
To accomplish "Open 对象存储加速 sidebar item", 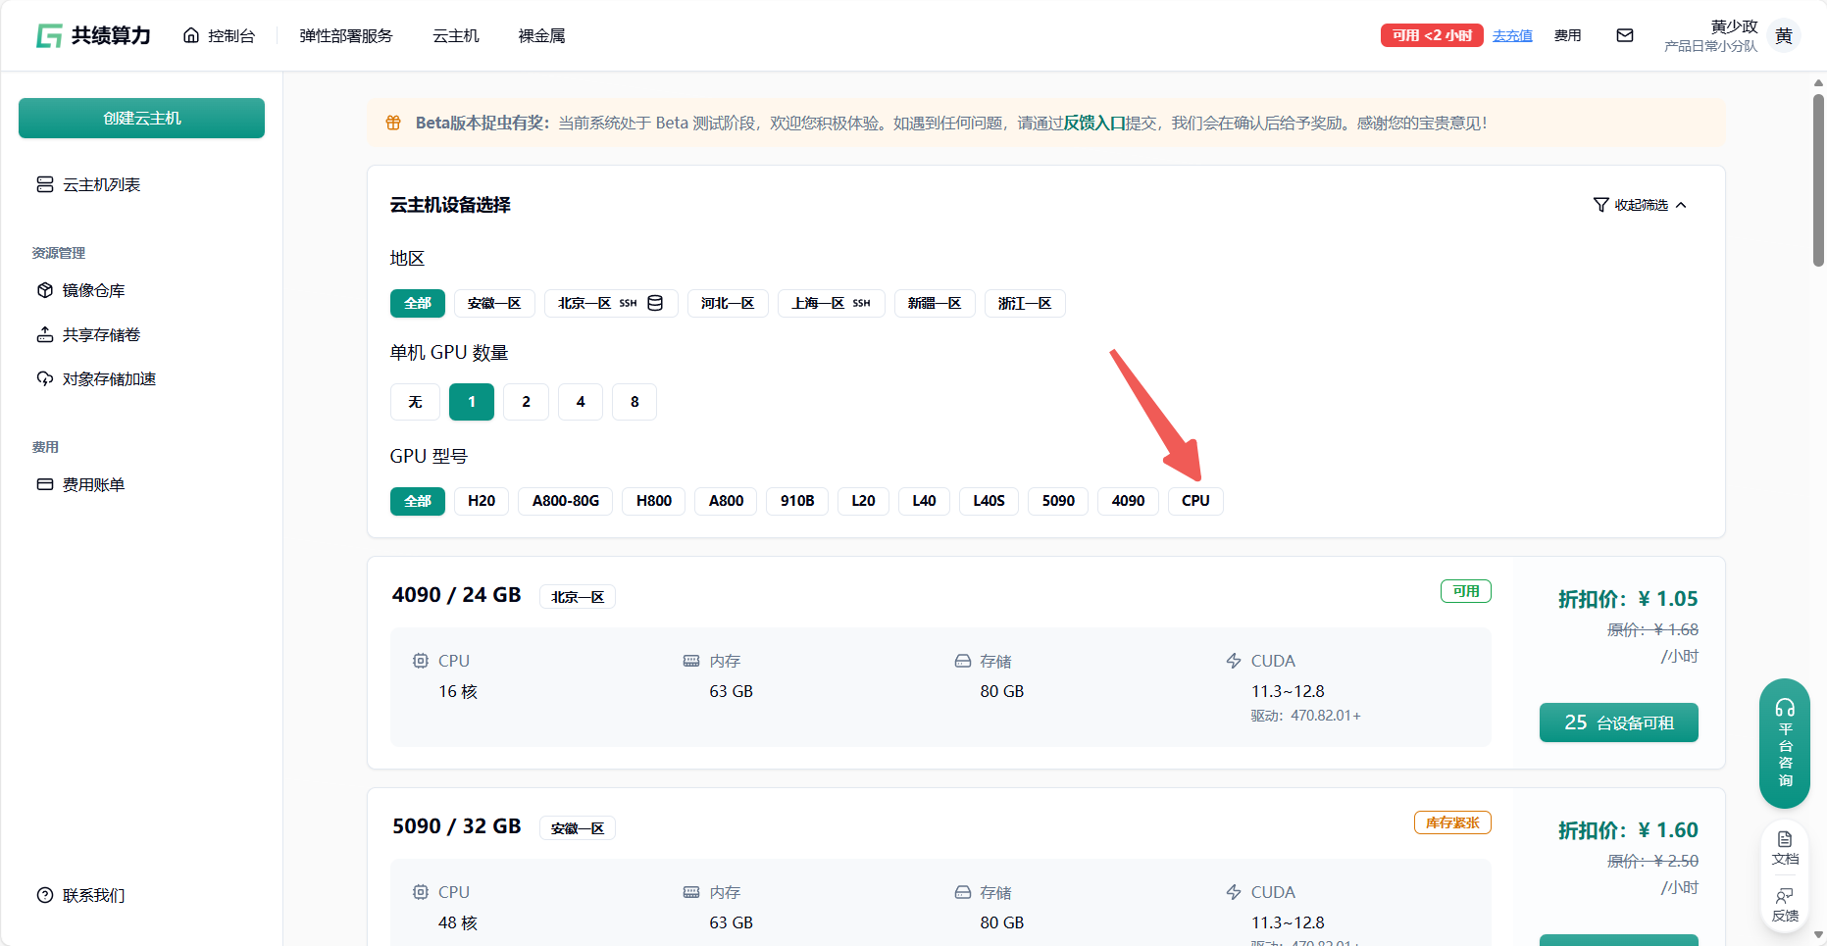I will [109, 378].
